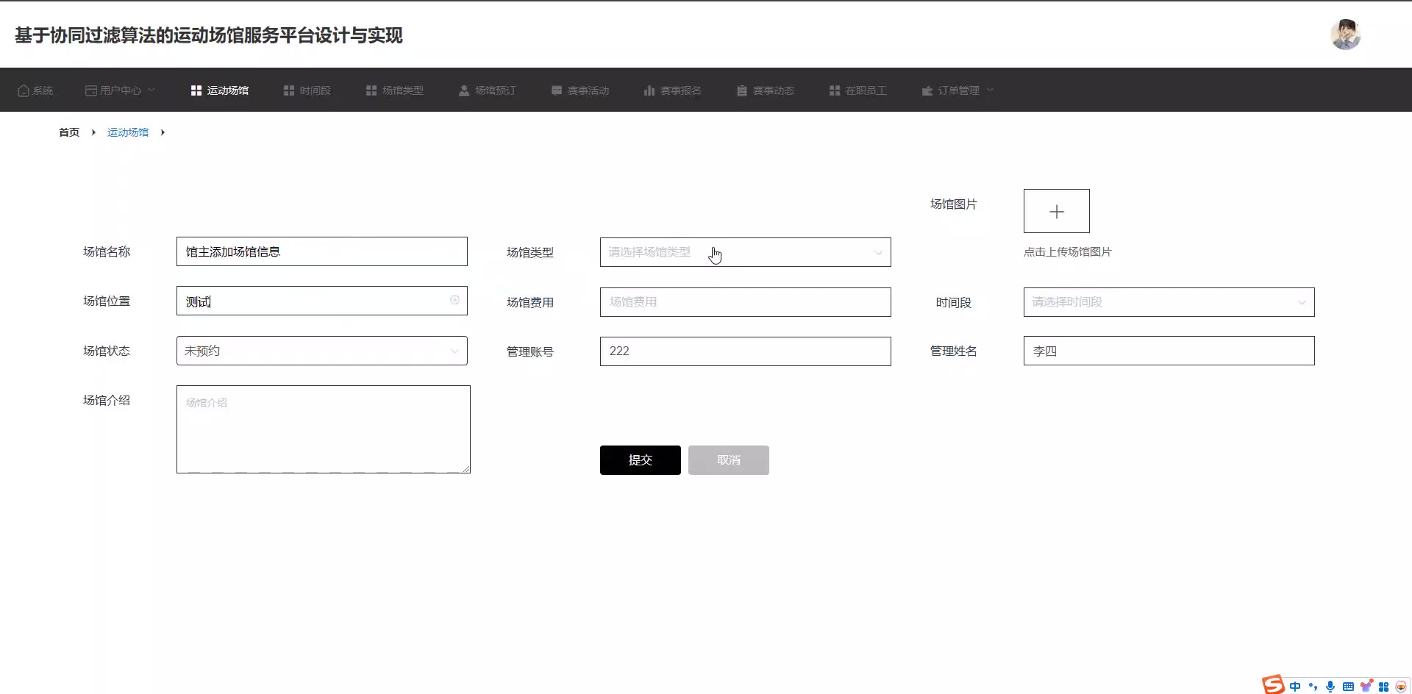This screenshot has height=694, width=1412.
Task: Expand the 用户中心 navigation menu
Action: pos(121,90)
